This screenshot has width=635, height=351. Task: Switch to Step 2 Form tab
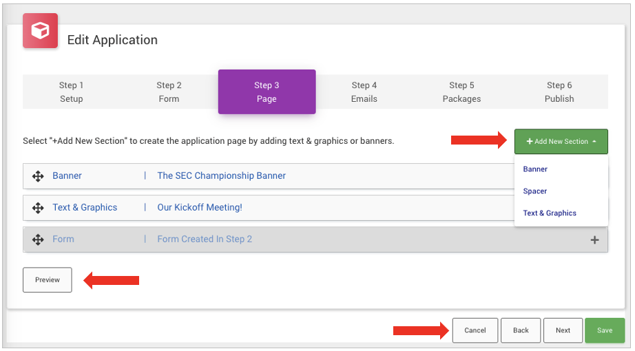(169, 92)
